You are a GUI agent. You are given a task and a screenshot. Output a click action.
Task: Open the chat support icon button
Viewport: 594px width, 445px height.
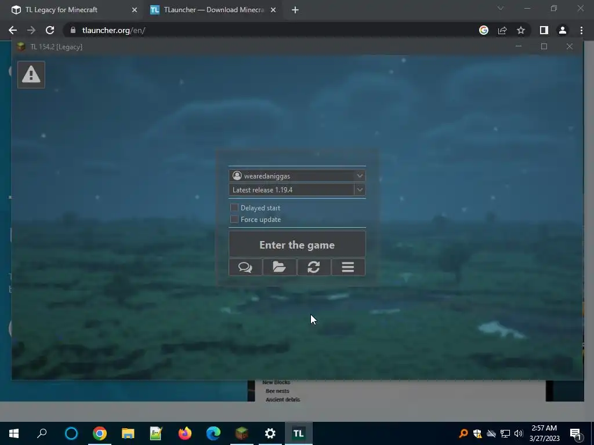pyautogui.click(x=245, y=267)
